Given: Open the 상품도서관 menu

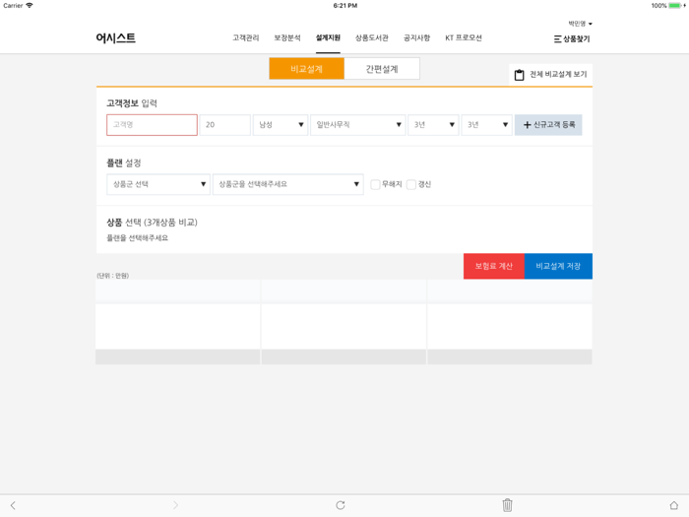Looking at the screenshot, I should coord(372,37).
